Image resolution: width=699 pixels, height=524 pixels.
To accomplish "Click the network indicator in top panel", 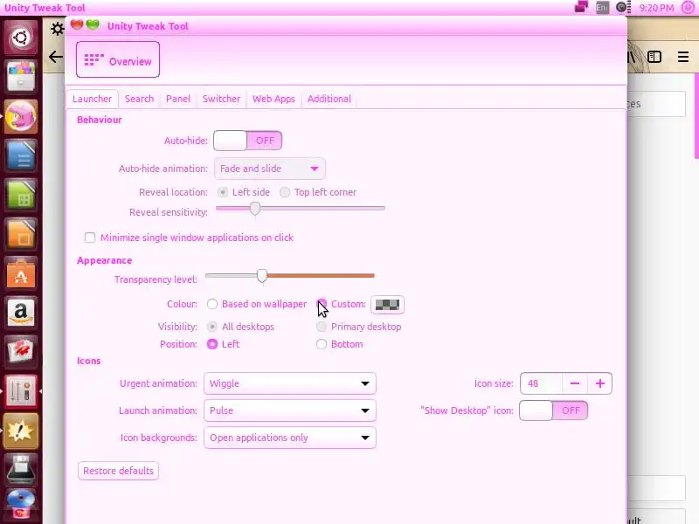I will coord(581,8).
